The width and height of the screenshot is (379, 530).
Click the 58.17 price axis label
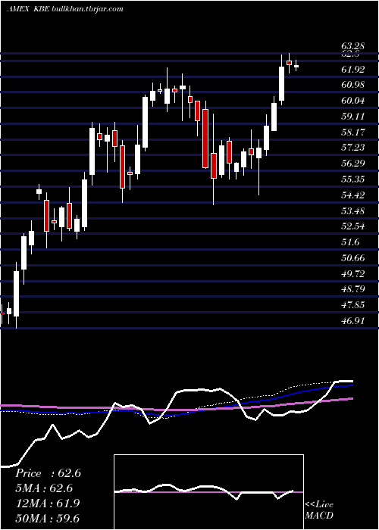pos(353,132)
